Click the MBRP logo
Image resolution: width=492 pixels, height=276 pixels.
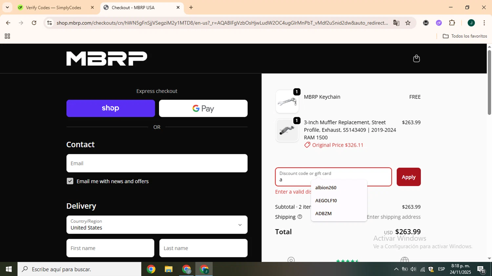[x=107, y=59]
